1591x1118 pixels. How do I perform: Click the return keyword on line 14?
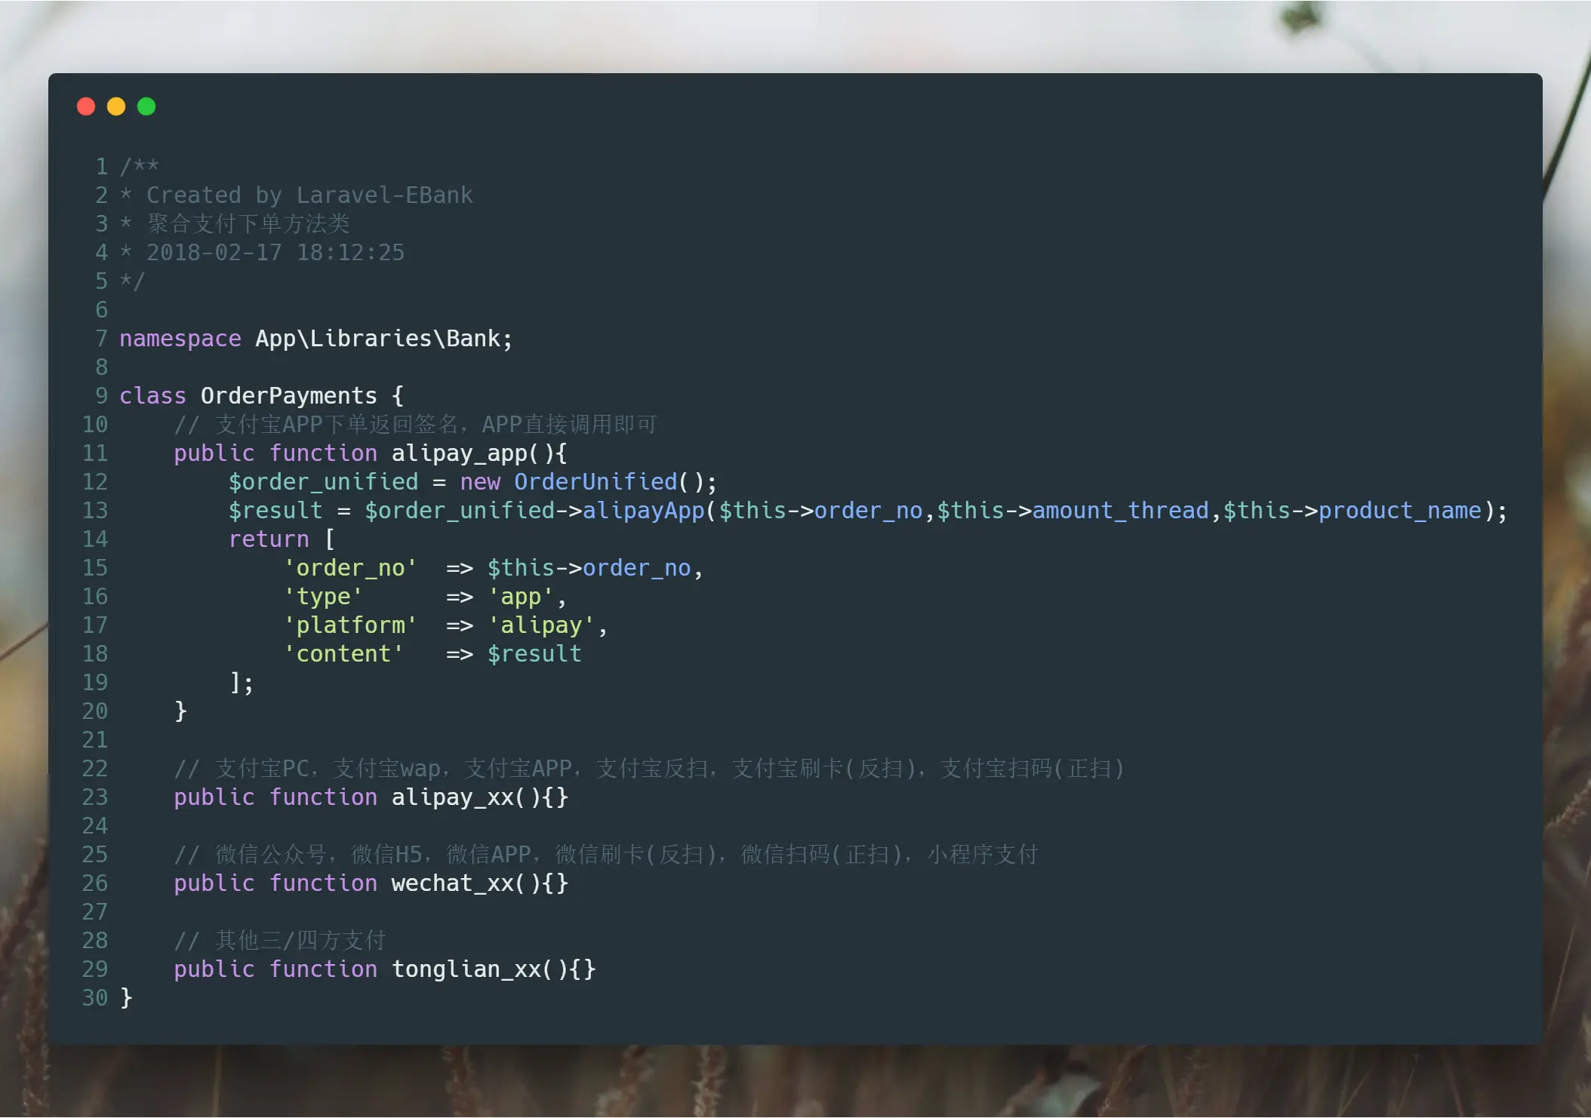coord(269,539)
